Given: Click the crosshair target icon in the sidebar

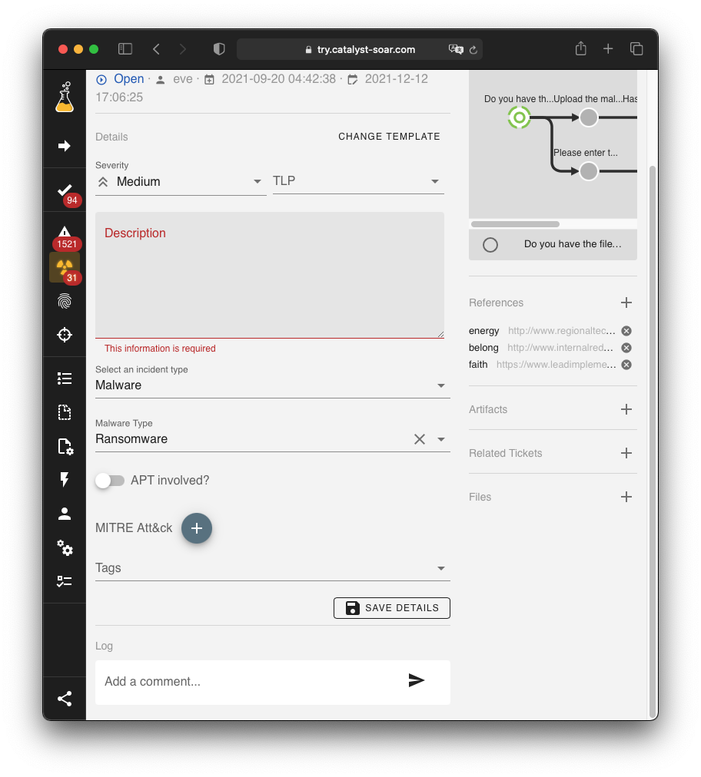Looking at the screenshot, I should coord(65,335).
